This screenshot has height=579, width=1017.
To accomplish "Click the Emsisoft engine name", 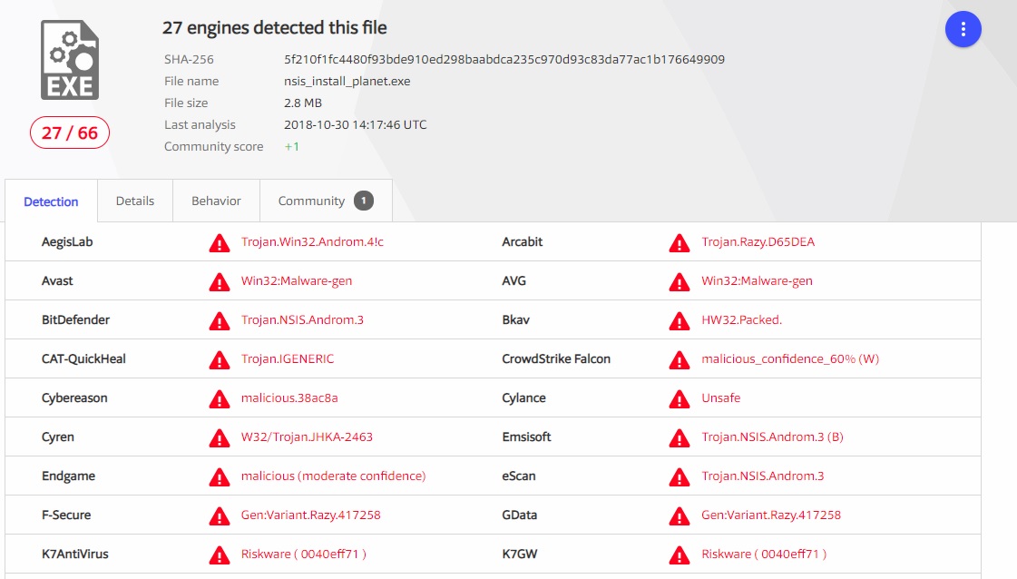I will (526, 437).
